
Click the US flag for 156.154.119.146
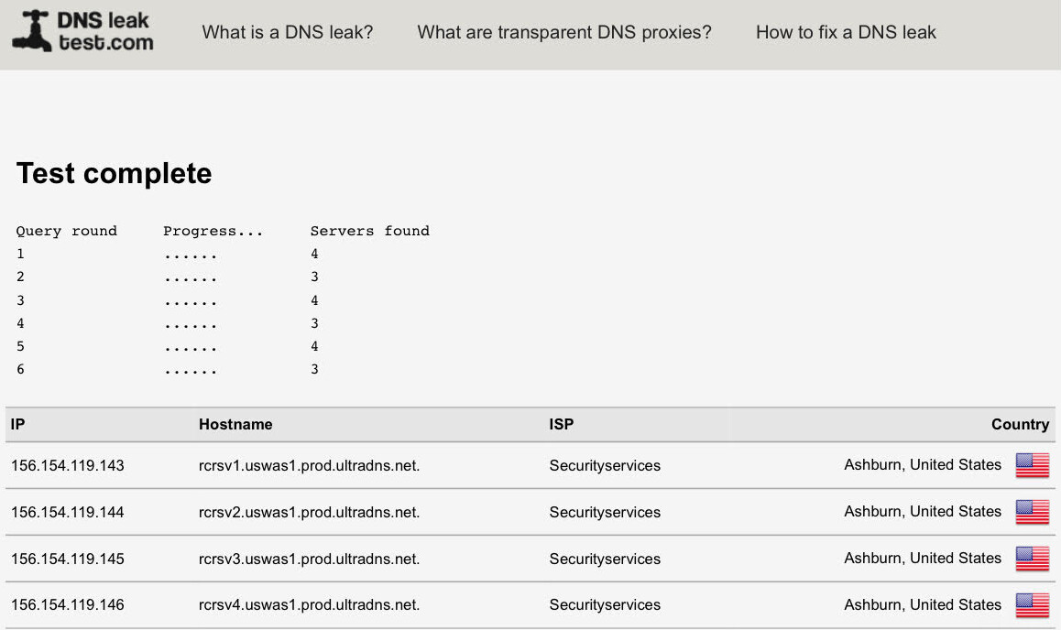click(1032, 605)
